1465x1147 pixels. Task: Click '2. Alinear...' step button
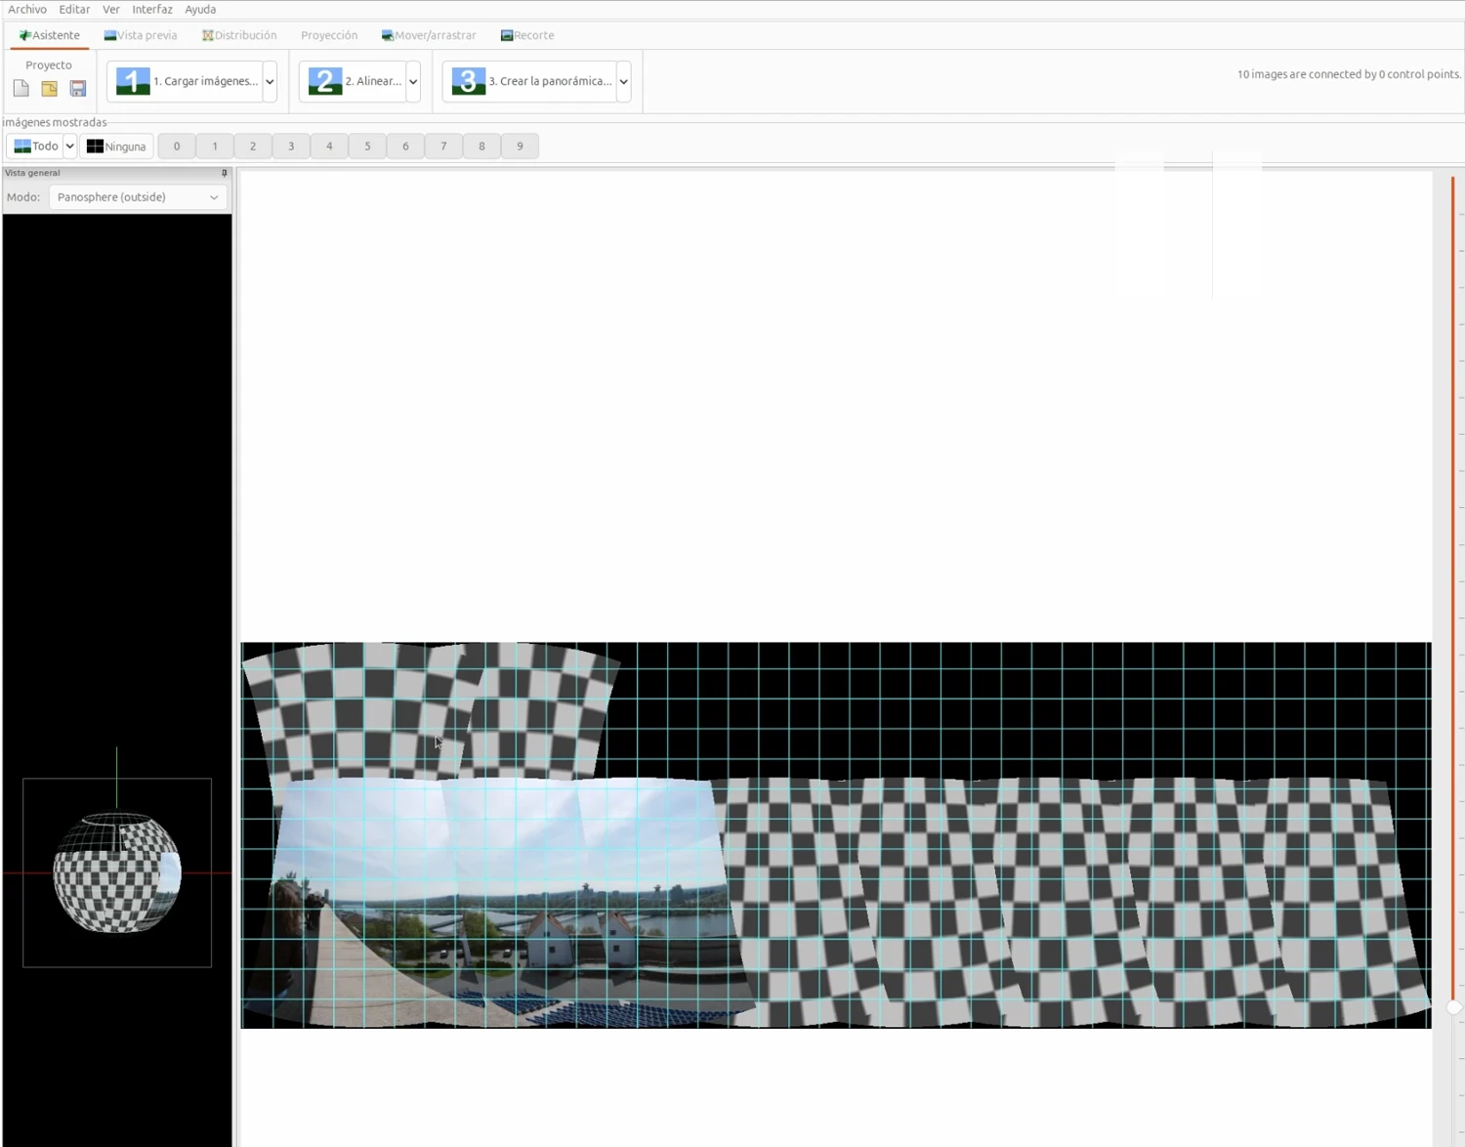[x=354, y=81]
